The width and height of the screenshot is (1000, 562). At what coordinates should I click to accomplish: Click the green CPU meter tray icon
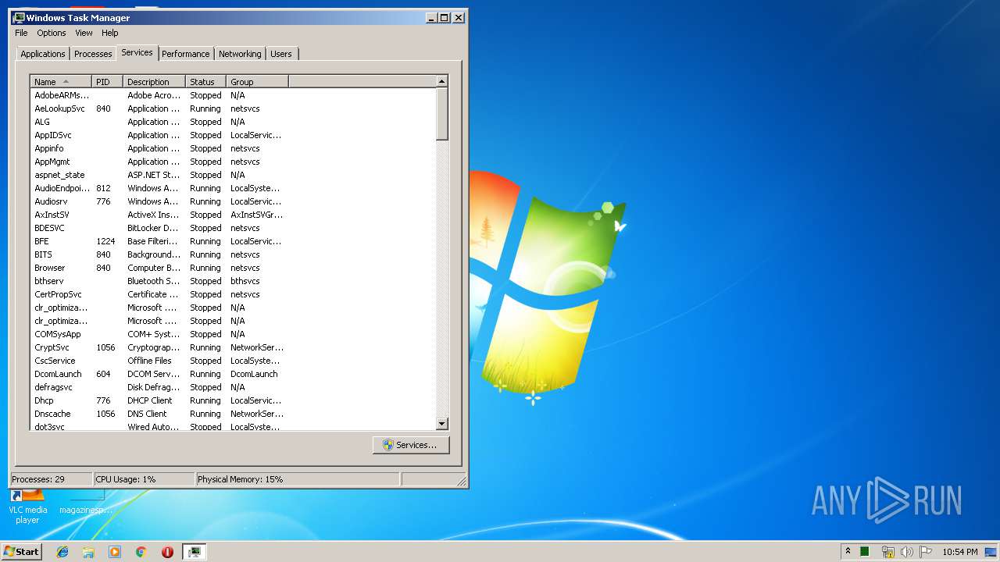click(865, 552)
